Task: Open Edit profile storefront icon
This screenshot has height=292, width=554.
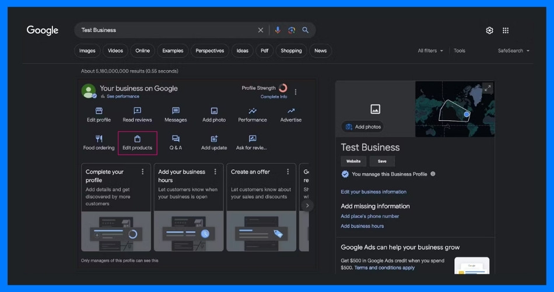Action: coord(99,111)
